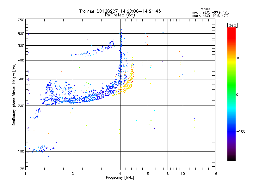
Task: Click the title text 'Tromsø 20180207 14:20:00-14:21:43'
Action: (x=120, y=11)
